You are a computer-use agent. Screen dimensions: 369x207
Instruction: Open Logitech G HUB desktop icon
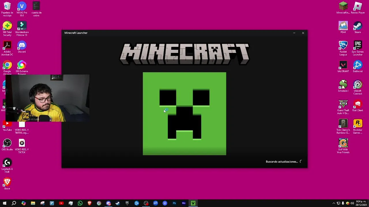click(x=7, y=166)
